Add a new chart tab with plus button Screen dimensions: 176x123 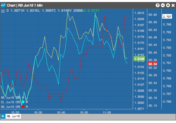tap(3, 116)
